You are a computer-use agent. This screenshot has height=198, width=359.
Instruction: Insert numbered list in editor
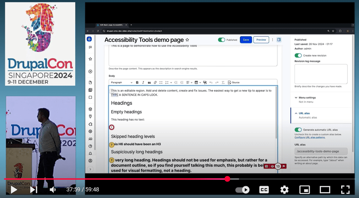click(167, 83)
